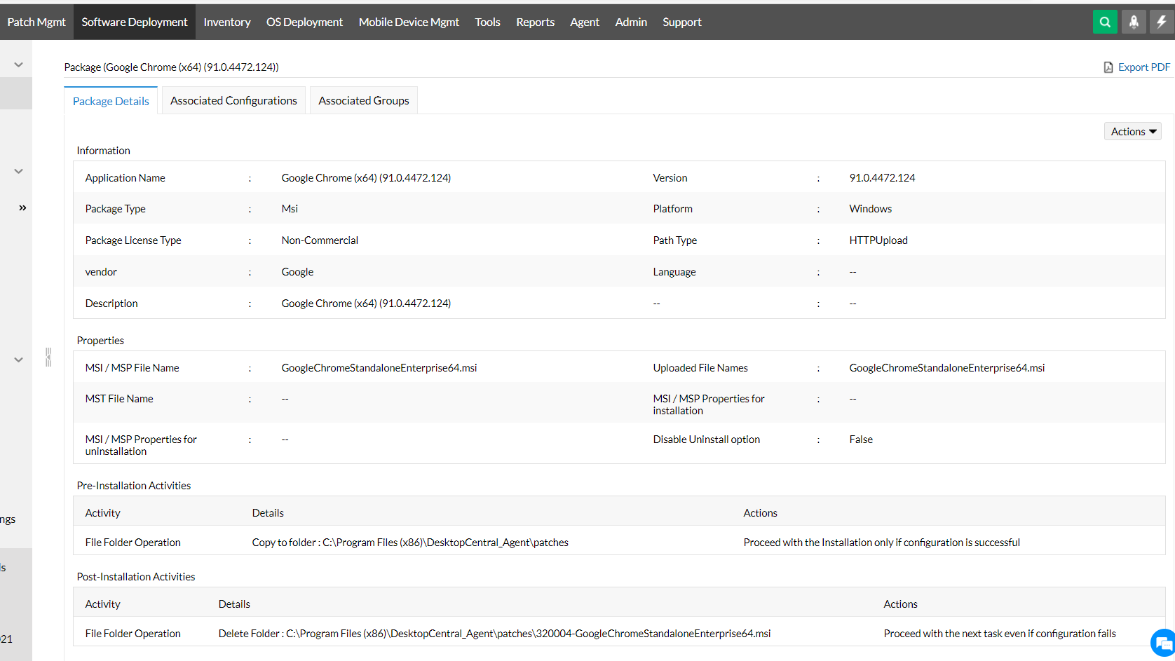The width and height of the screenshot is (1175, 661).
Task: Click 'Proceed with the Installation only' action text
Action: pos(882,543)
